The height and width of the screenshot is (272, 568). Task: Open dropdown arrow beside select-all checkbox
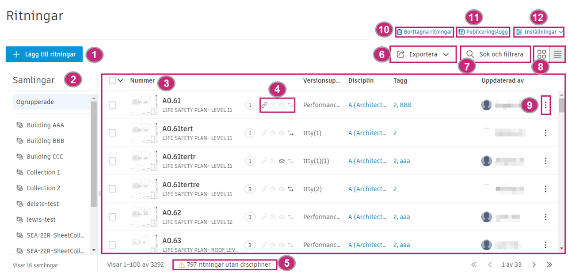[x=120, y=80]
